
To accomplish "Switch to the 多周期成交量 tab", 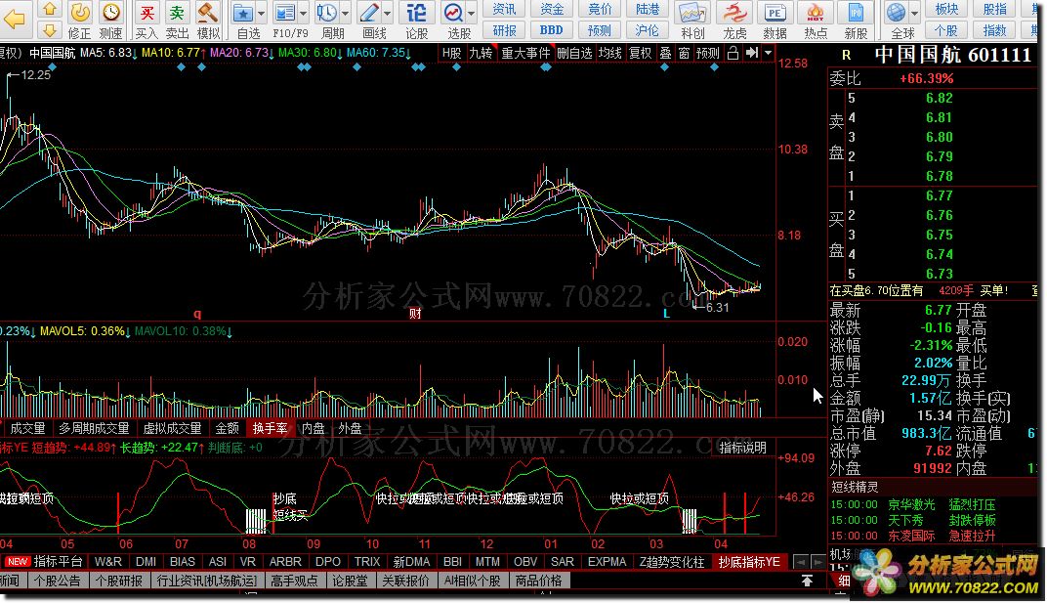I will point(94,428).
